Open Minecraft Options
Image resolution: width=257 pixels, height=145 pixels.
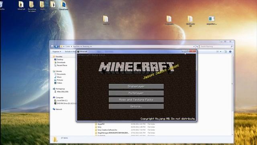(x=136, y=106)
